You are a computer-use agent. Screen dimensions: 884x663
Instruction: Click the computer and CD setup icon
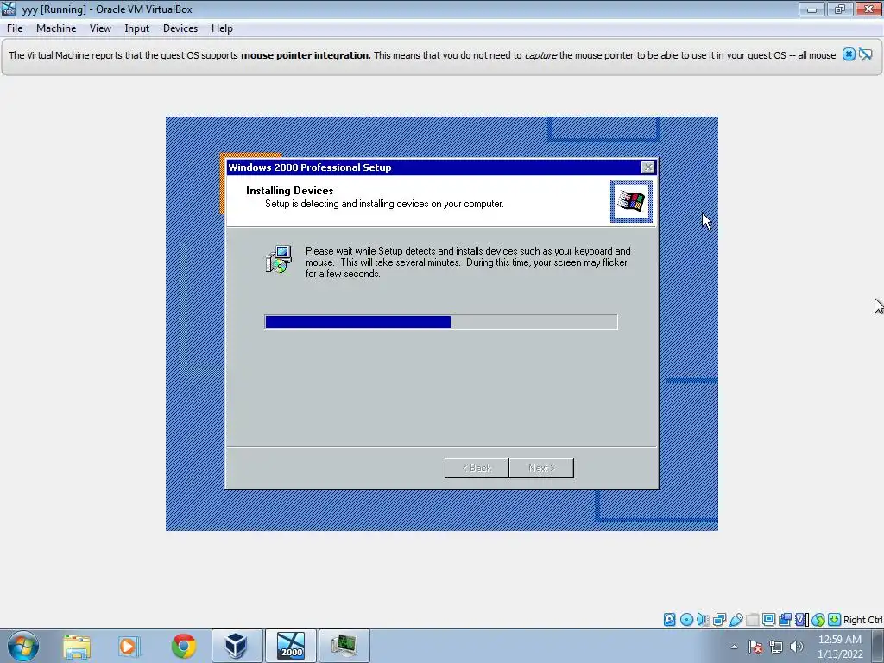point(278,259)
